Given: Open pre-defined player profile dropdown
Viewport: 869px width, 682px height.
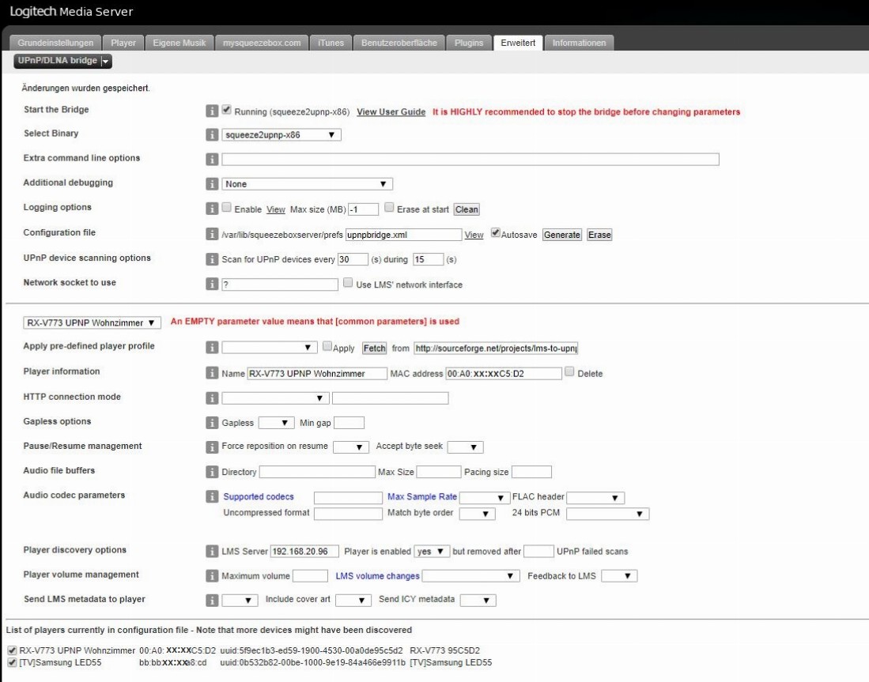Looking at the screenshot, I should click(x=270, y=348).
